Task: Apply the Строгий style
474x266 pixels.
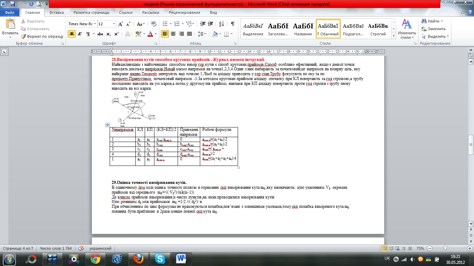Action: coord(378,29)
